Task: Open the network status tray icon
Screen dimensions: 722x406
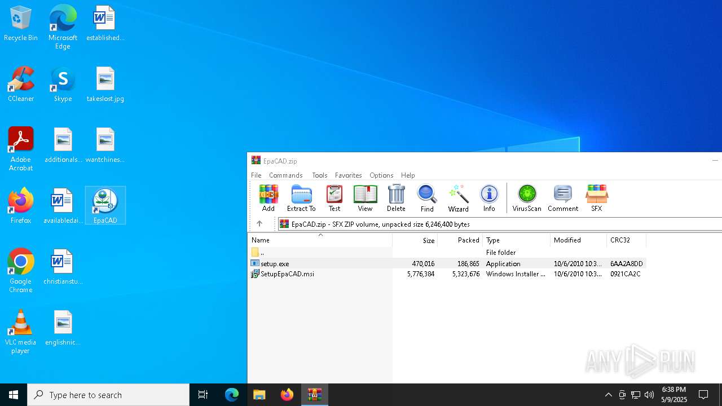Action: (x=636, y=395)
